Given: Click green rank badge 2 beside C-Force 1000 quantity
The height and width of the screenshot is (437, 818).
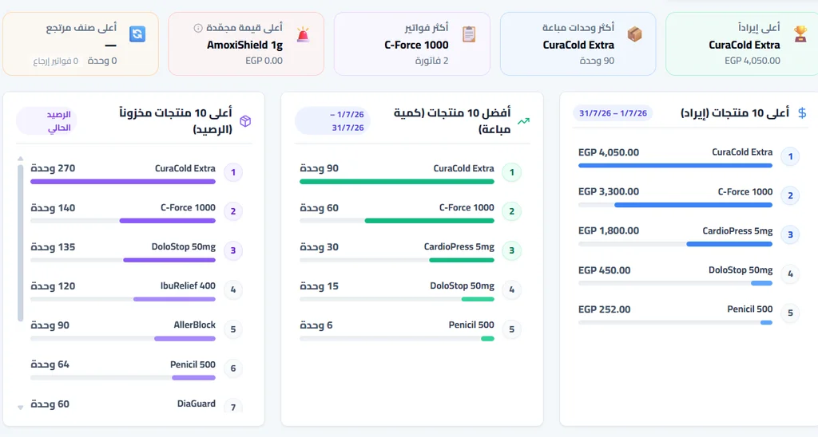Looking at the screenshot, I should (511, 211).
